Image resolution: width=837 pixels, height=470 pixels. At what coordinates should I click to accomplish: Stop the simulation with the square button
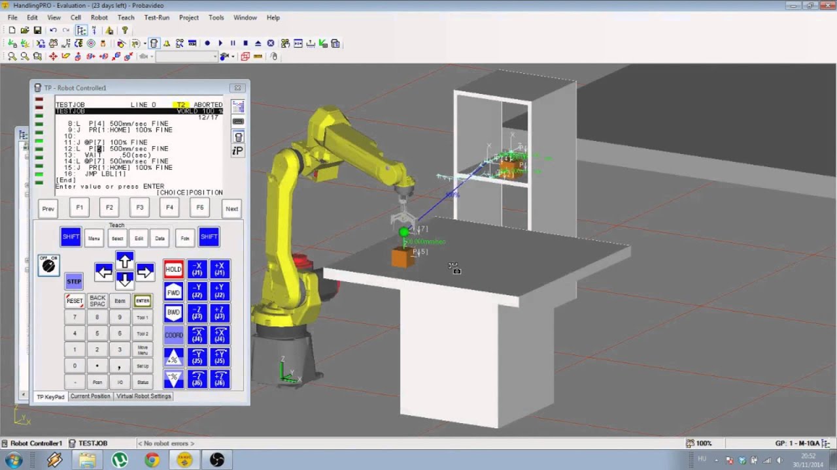click(245, 43)
